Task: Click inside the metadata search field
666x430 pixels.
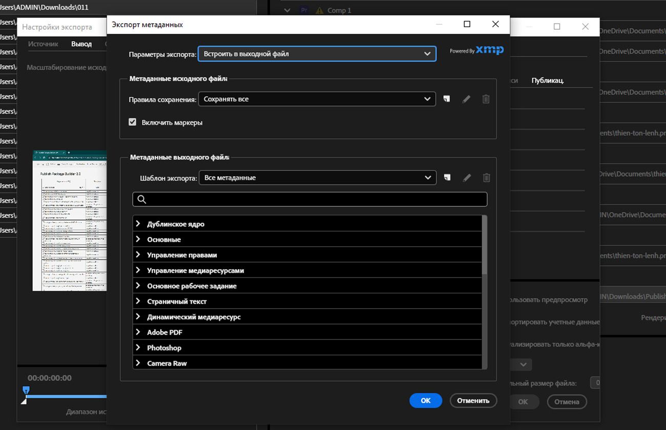Action: click(x=310, y=199)
